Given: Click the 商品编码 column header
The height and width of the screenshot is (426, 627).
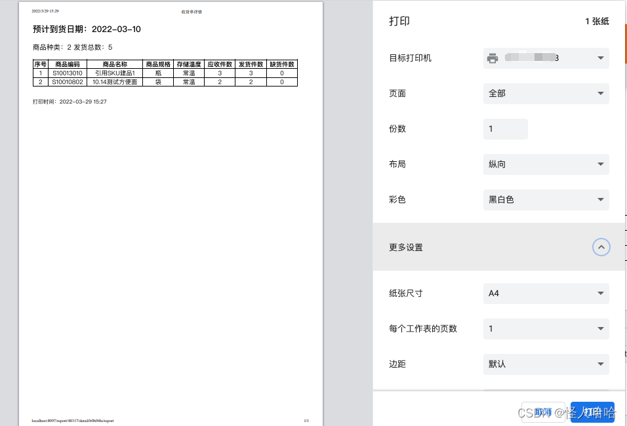Looking at the screenshot, I should (67, 64).
